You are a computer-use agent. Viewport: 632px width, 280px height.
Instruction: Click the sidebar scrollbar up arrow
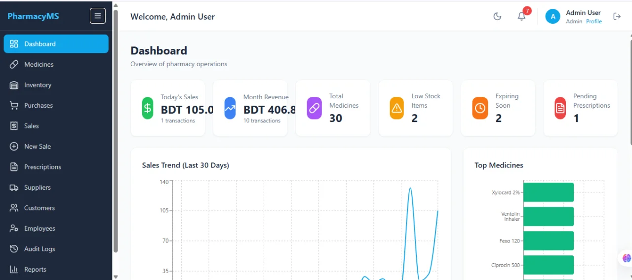tap(116, 5)
